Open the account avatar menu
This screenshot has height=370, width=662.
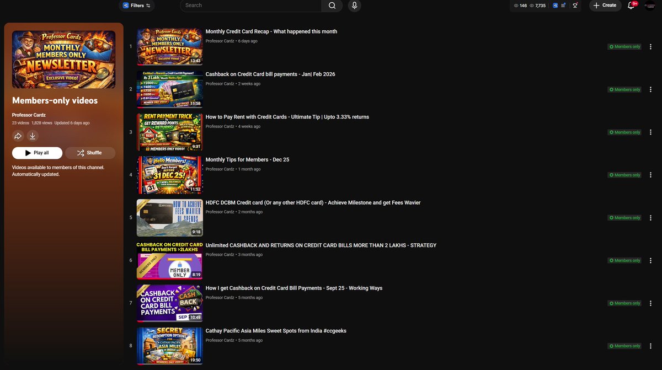click(x=650, y=6)
